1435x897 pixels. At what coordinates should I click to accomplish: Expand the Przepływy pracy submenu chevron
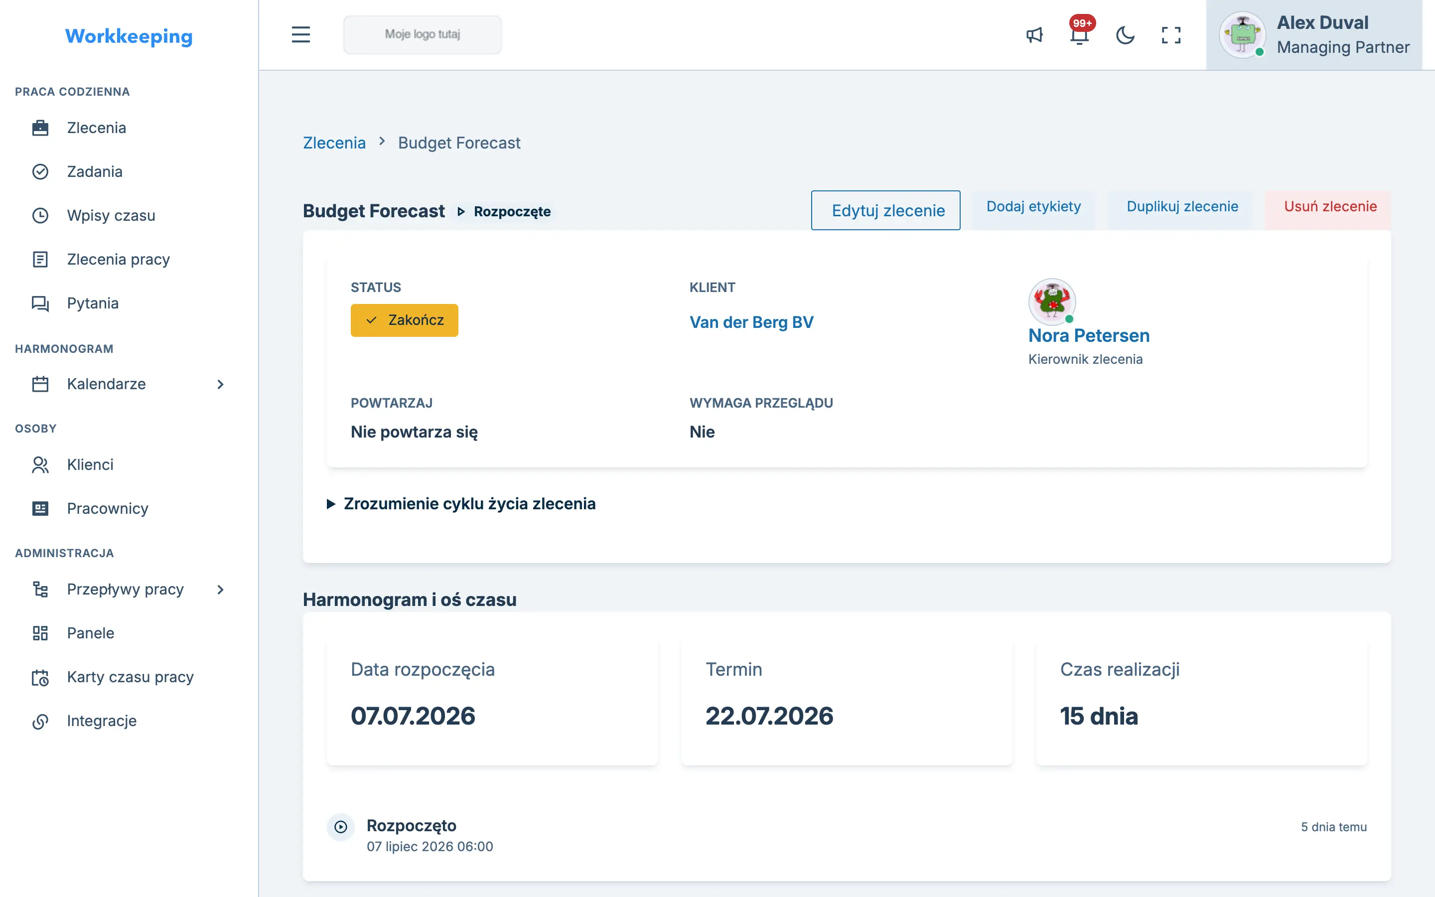pyautogui.click(x=221, y=590)
